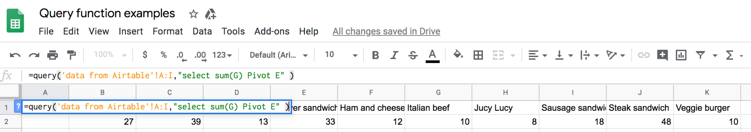The image size is (751, 132).
Task: Click inside the fx formula bar
Action: (x=385, y=76)
